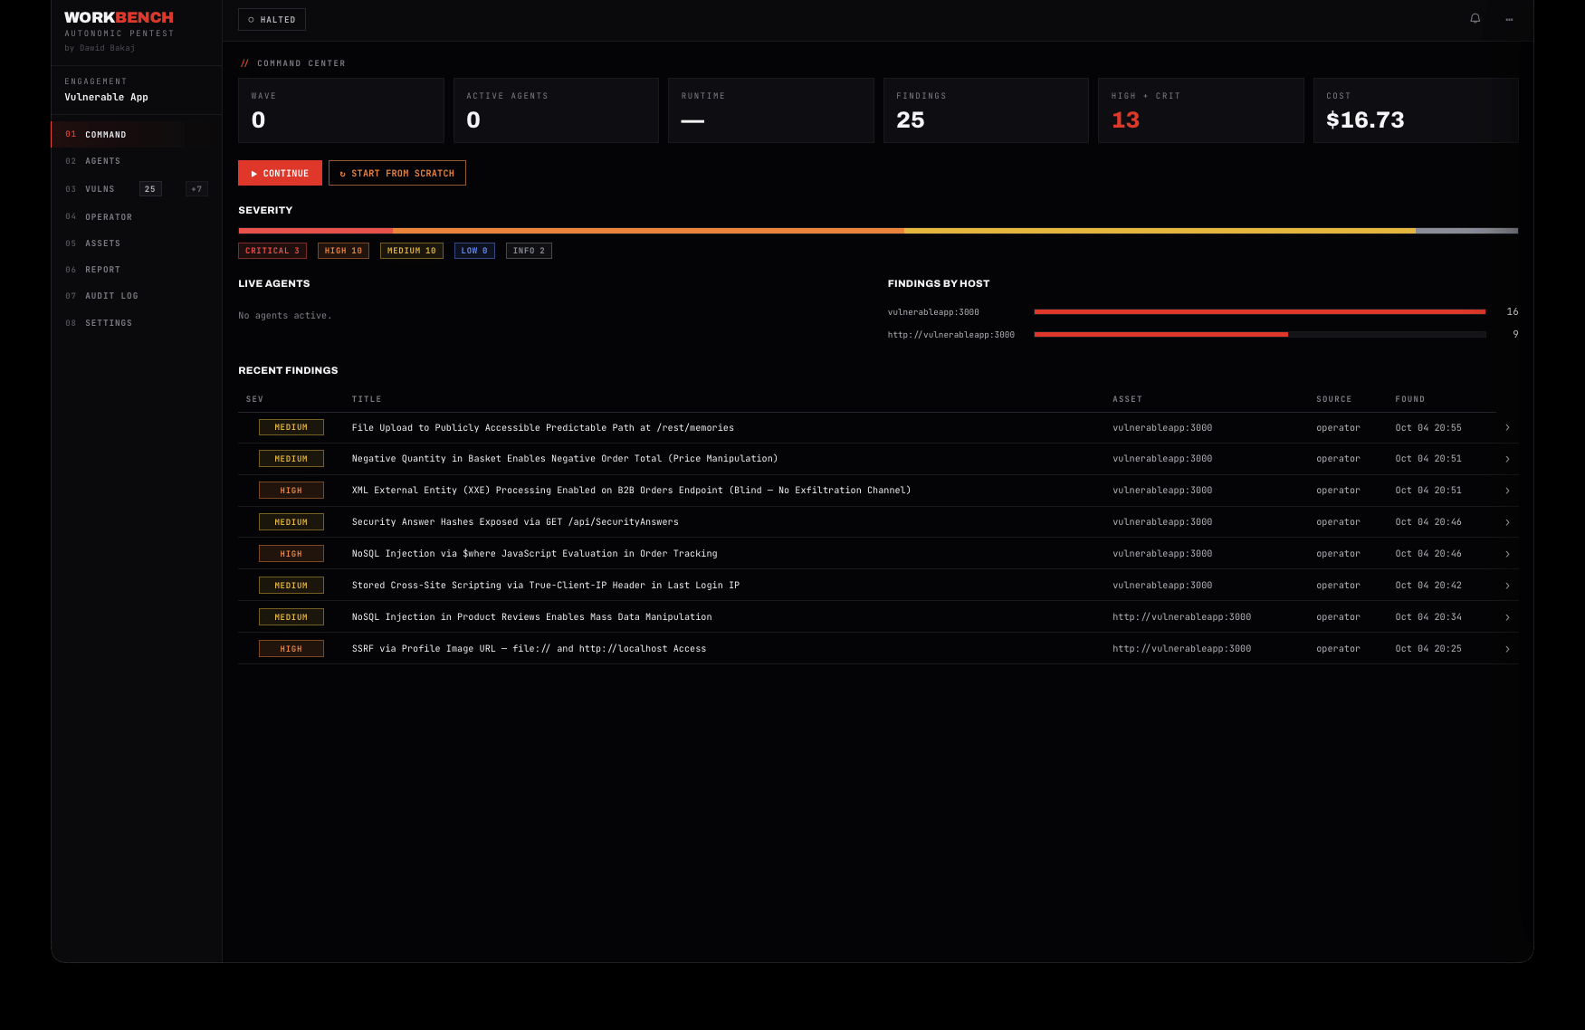Filter by MEDIUM 10 severity chip
The width and height of the screenshot is (1585, 1030).
click(x=412, y=251)
